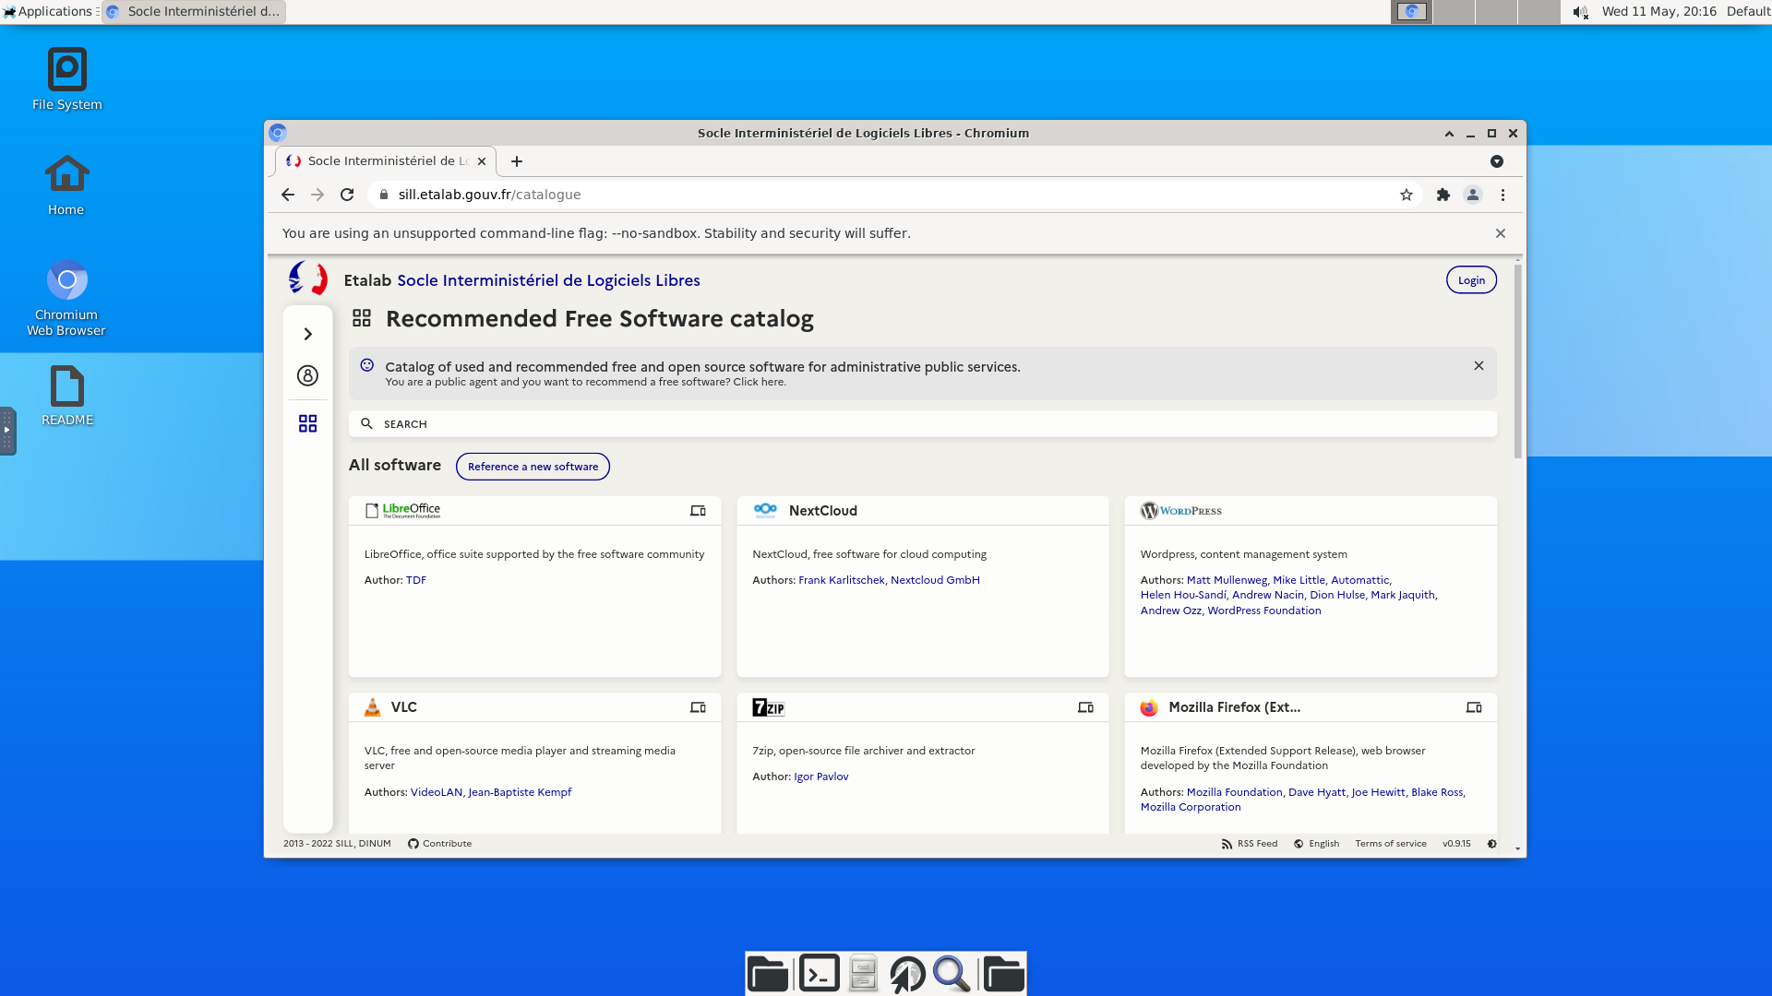Click the catalog grid view icon
1772x996 pixels.
pos(306,423)
